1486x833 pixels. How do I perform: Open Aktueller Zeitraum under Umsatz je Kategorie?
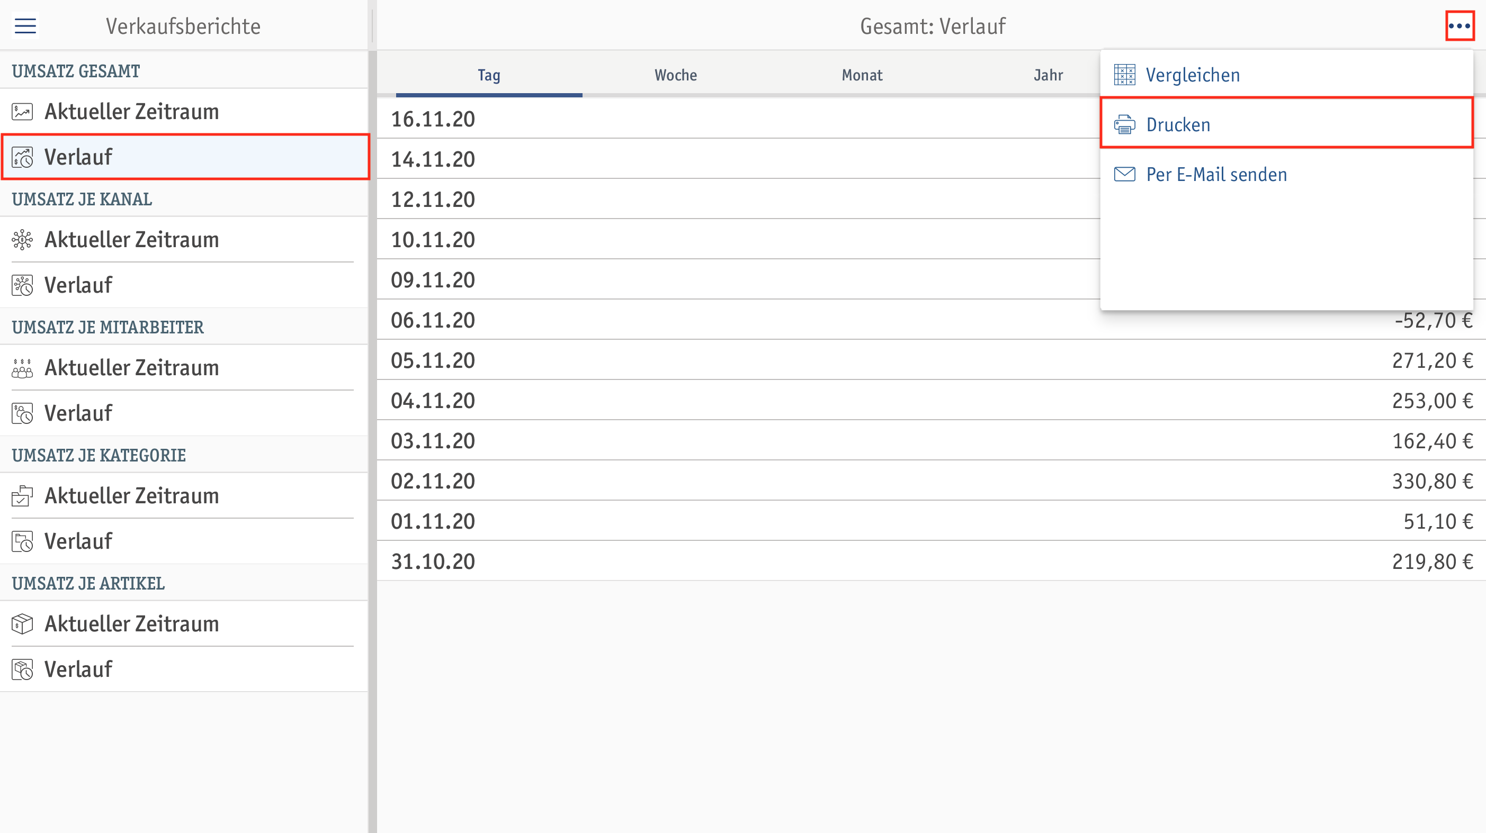coord(183,496)
